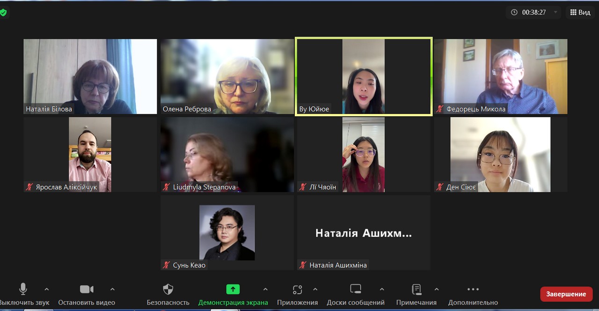Stop camera with Остановить видео
Screen dimensions: 599x311
[x=87, y=290]
